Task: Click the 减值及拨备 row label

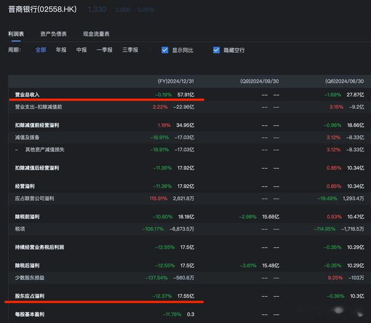Action: (27, 137)
